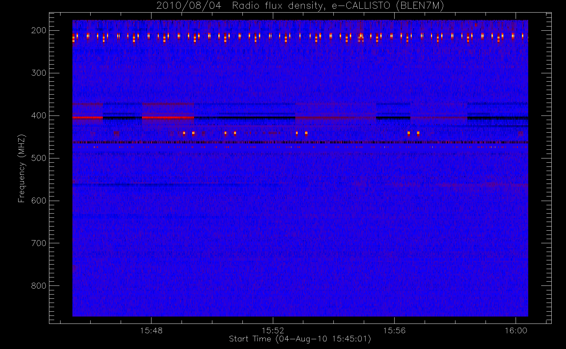The width and height of the screenshot is (566, 349).
Task: Click the 800 frequency tick label
Action: pyautogui.click(x=38, y=286)
